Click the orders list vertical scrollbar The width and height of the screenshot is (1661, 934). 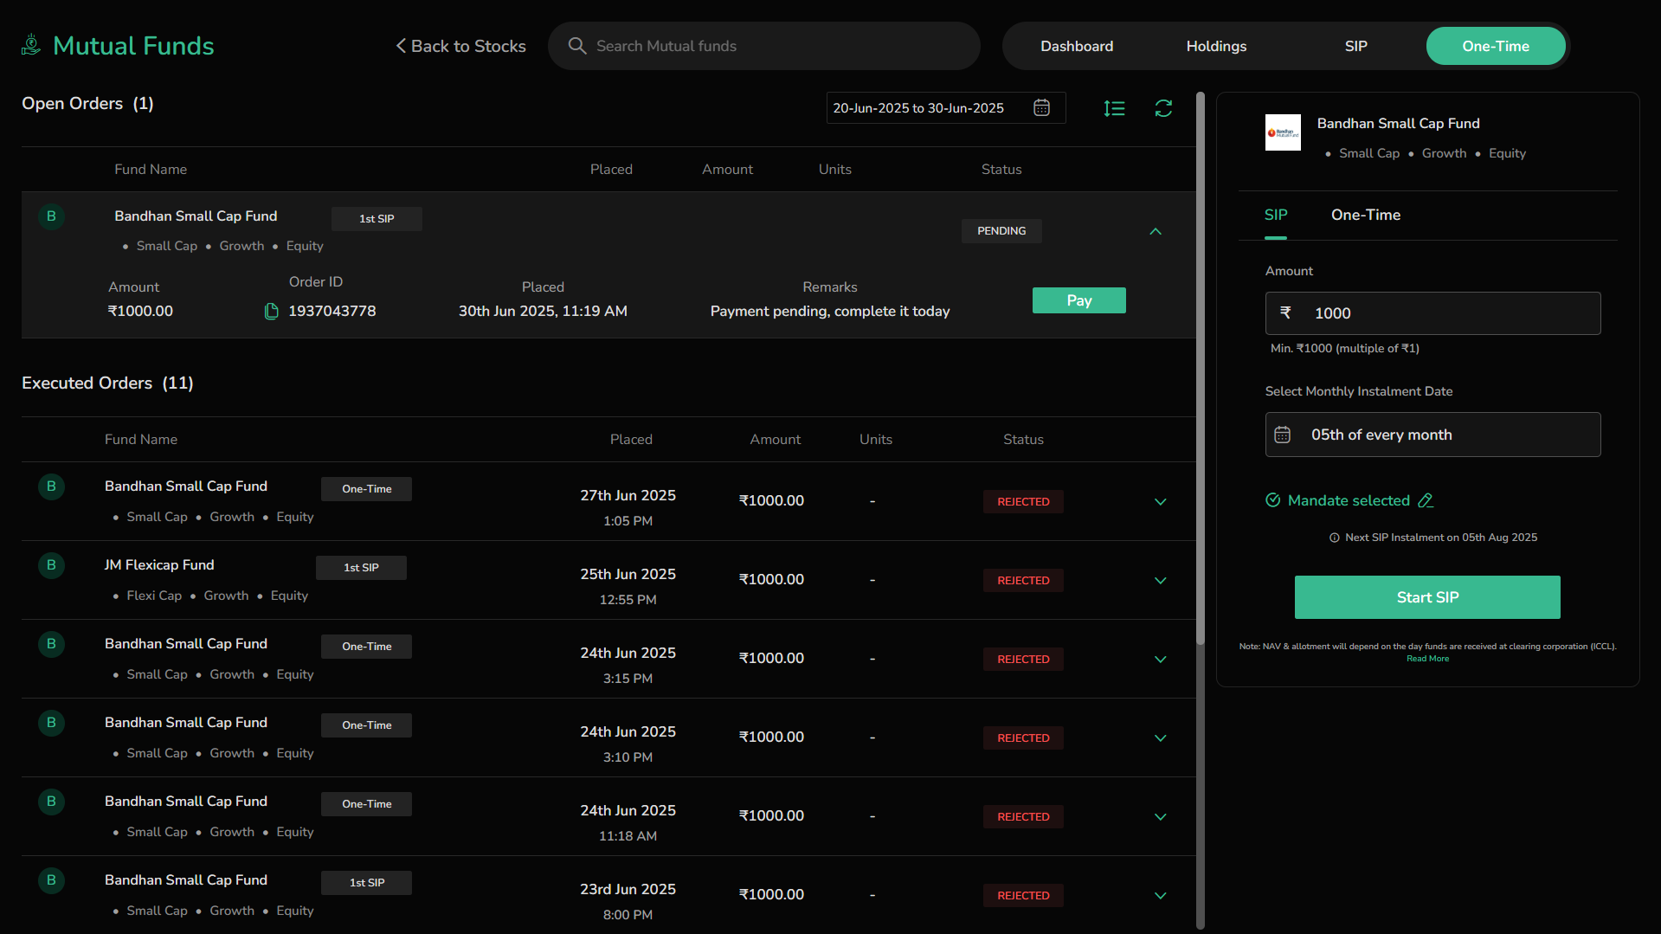(x=1201, y=368)
